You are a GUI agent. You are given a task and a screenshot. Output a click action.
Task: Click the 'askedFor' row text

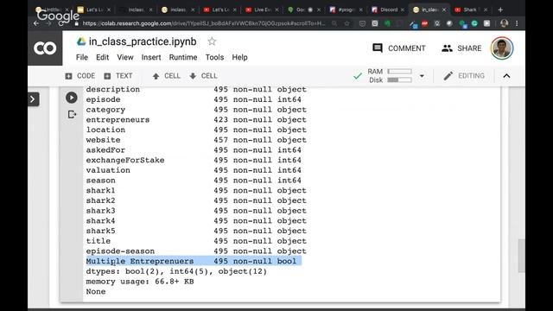point(105,150)
